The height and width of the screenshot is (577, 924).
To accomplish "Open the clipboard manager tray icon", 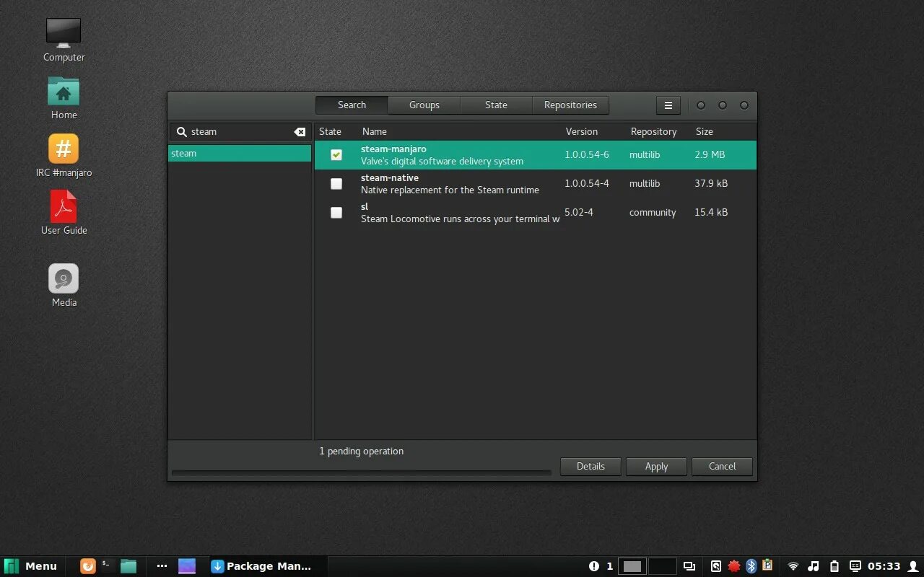I will [x=767, y=565].
